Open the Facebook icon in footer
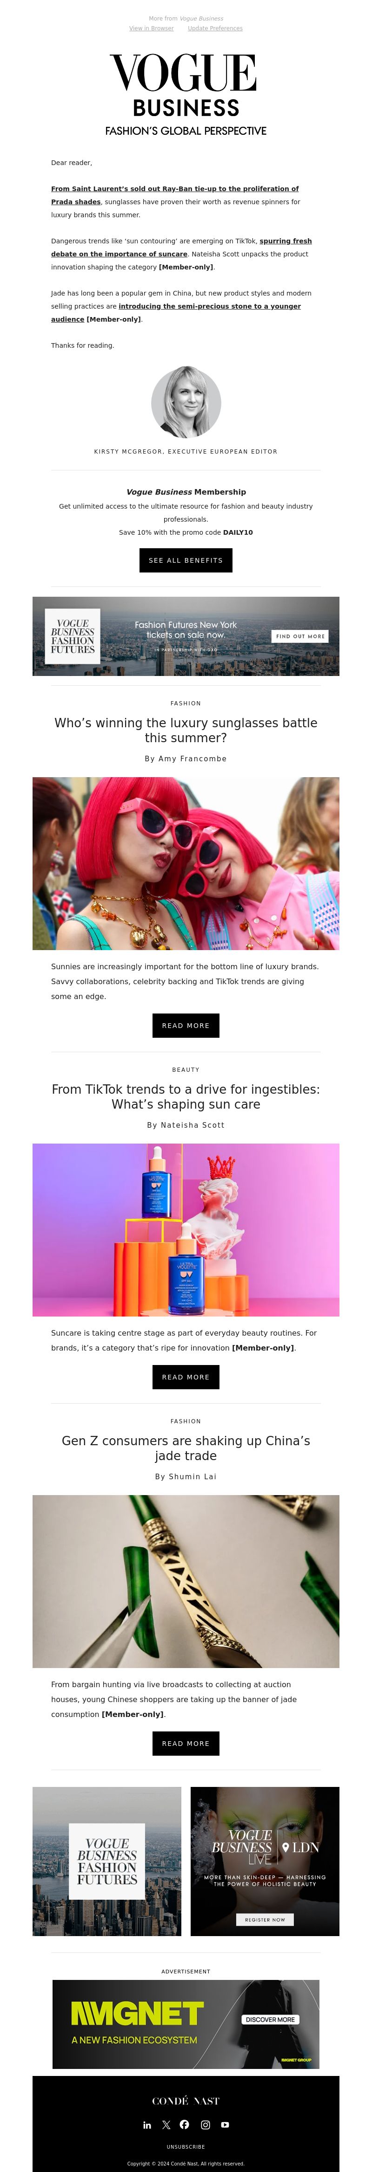The height and width of the screenshot is (2172, 372). [x=184, y=2124]
